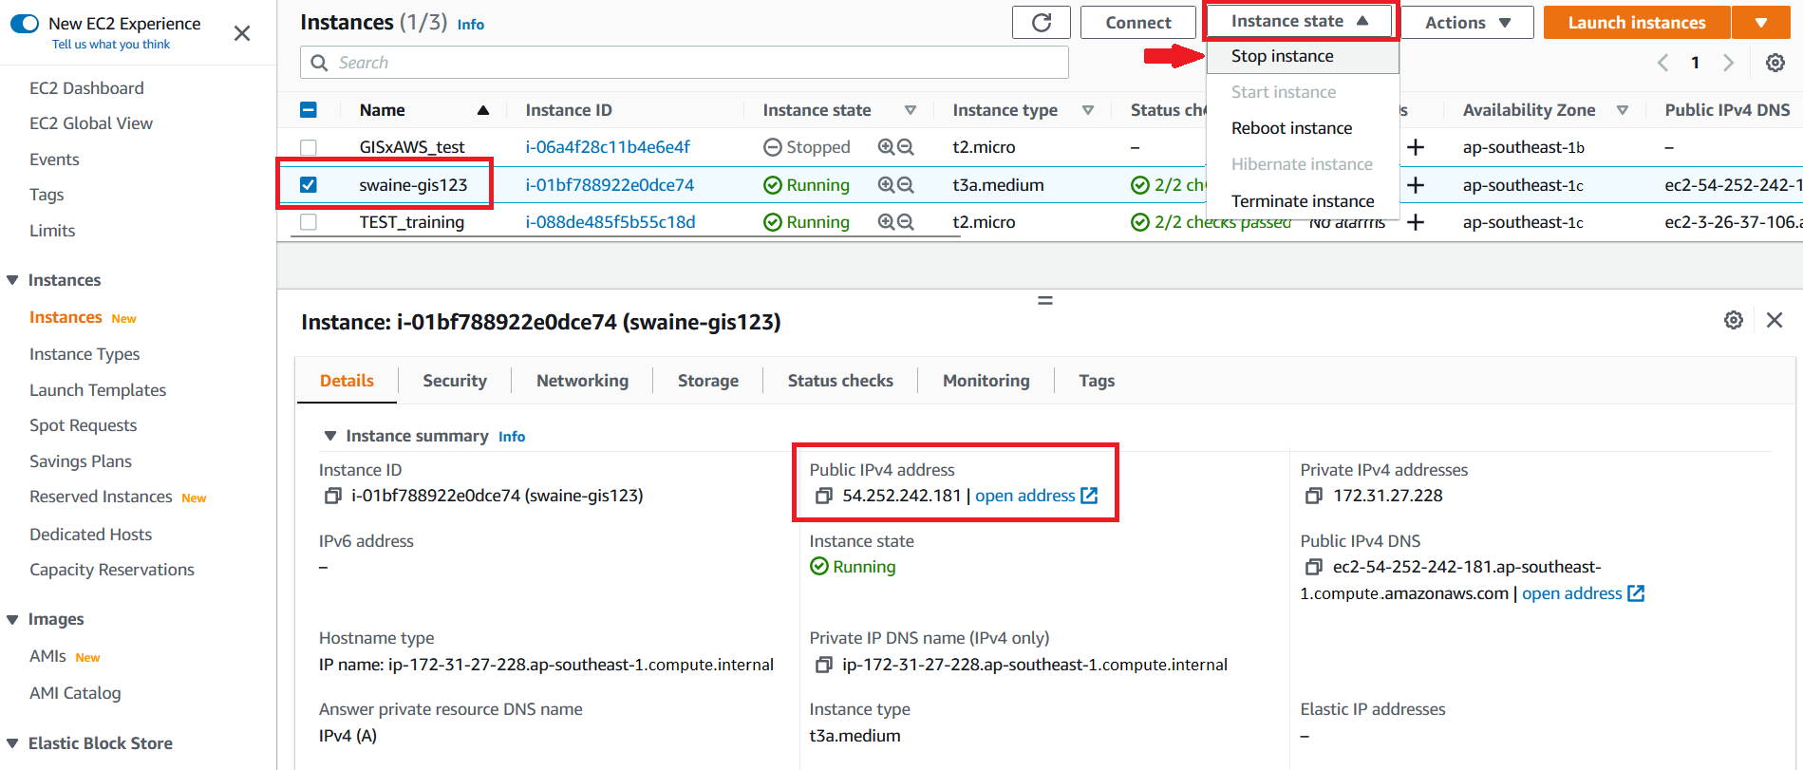This screenshot has width=1803, height=770.
Task: Add alarm plus icon for TEST_training row
Action: pyautogui.click(x=1416, y=222)
